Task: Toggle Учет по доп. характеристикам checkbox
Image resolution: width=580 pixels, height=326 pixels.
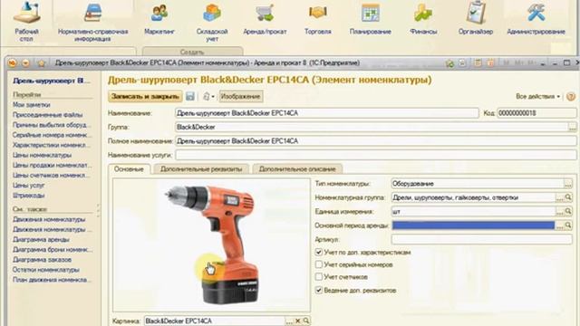Action: pyautogui.click(x=318, y=253)
